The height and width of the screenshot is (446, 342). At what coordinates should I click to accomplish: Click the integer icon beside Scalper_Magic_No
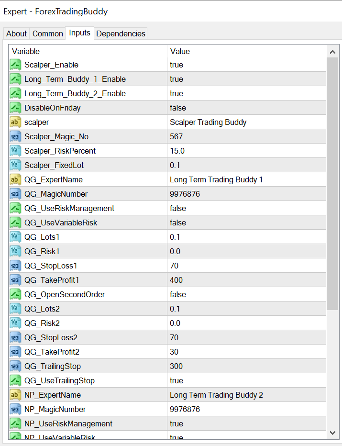(15, 136)
